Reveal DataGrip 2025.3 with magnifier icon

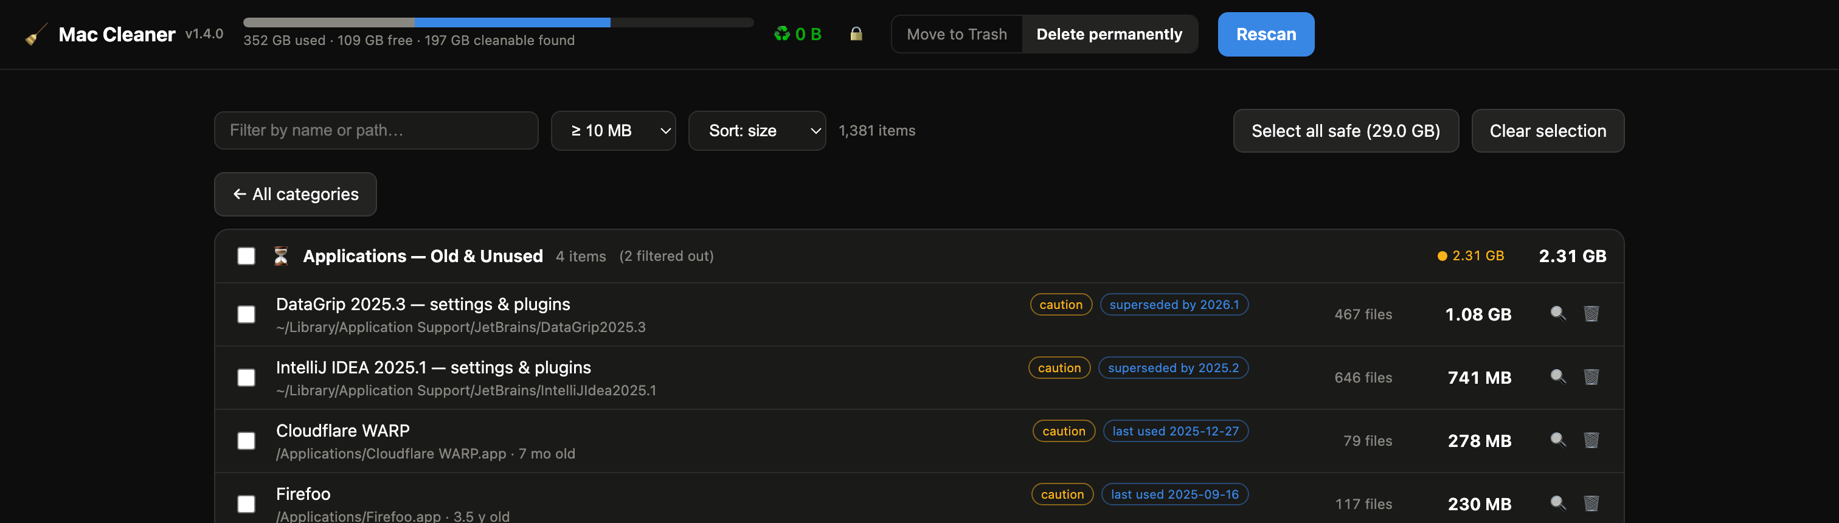click(x=1557, y=313)
